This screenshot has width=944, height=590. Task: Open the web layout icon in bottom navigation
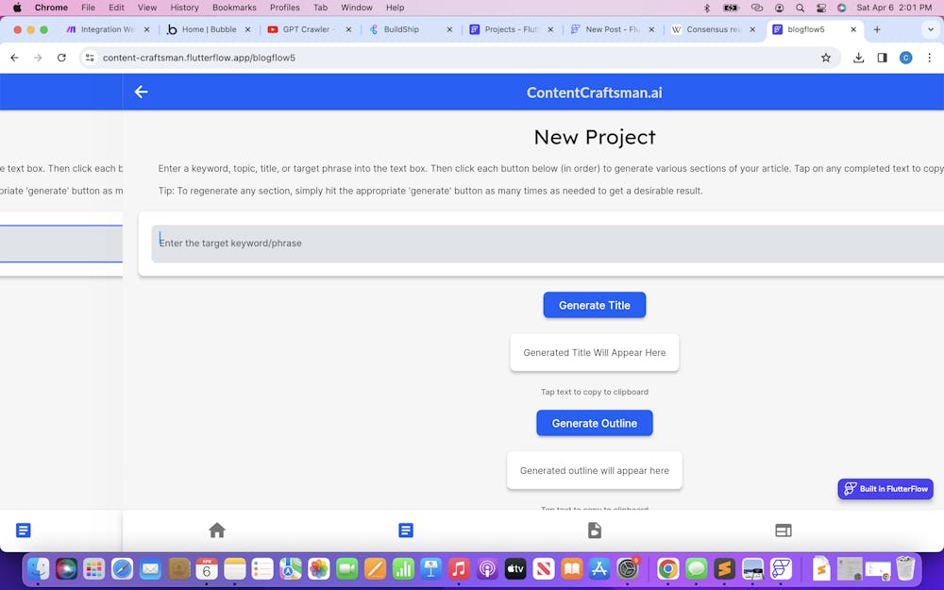(784, 531)
